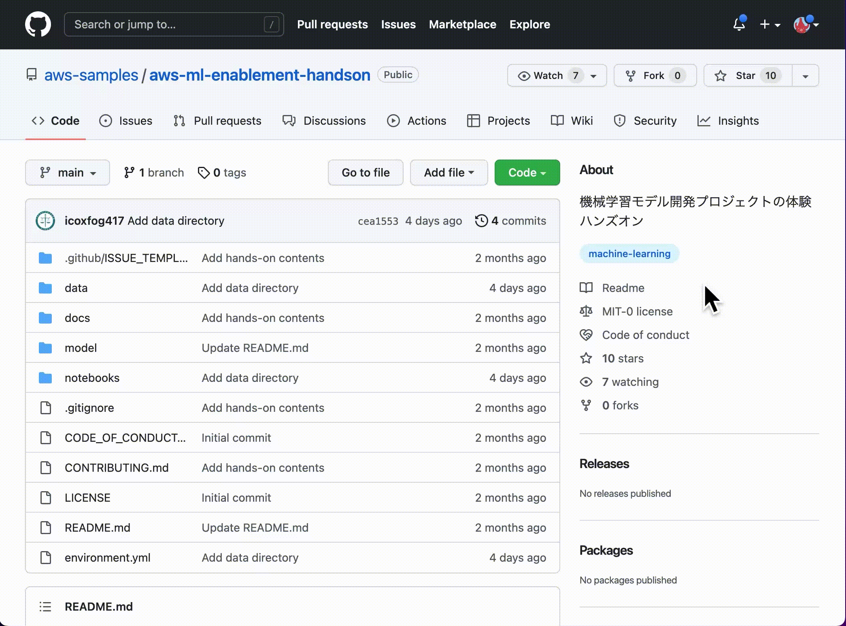Go to Explore in the header
Image resolution: width=846 pixels, height=626 pixels.
pos(529,24)
